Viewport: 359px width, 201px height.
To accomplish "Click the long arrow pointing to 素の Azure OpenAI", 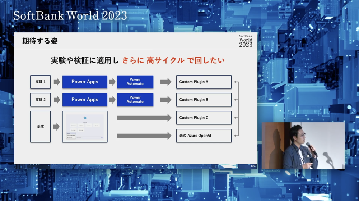I will [144, 136].
